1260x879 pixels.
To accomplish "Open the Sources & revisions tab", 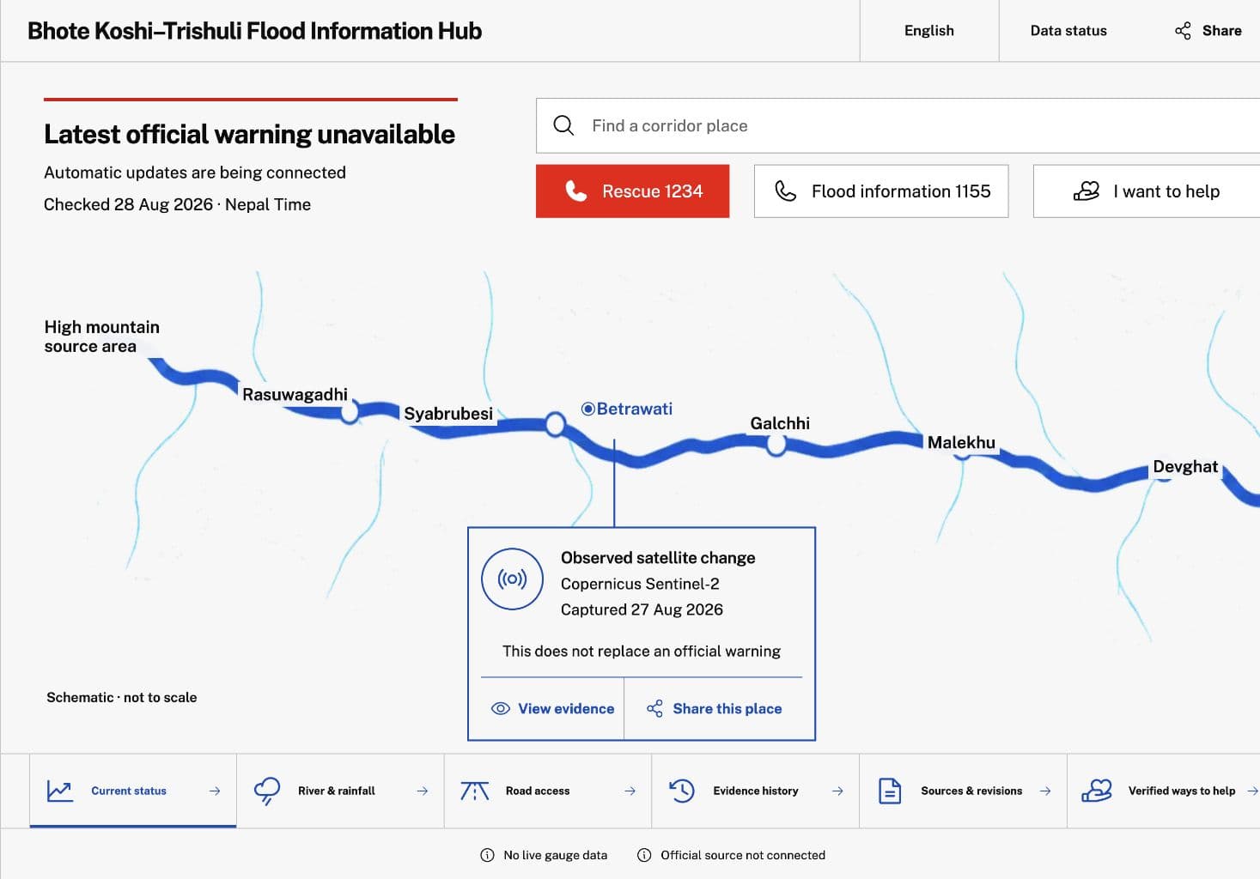I will point(964,791).
